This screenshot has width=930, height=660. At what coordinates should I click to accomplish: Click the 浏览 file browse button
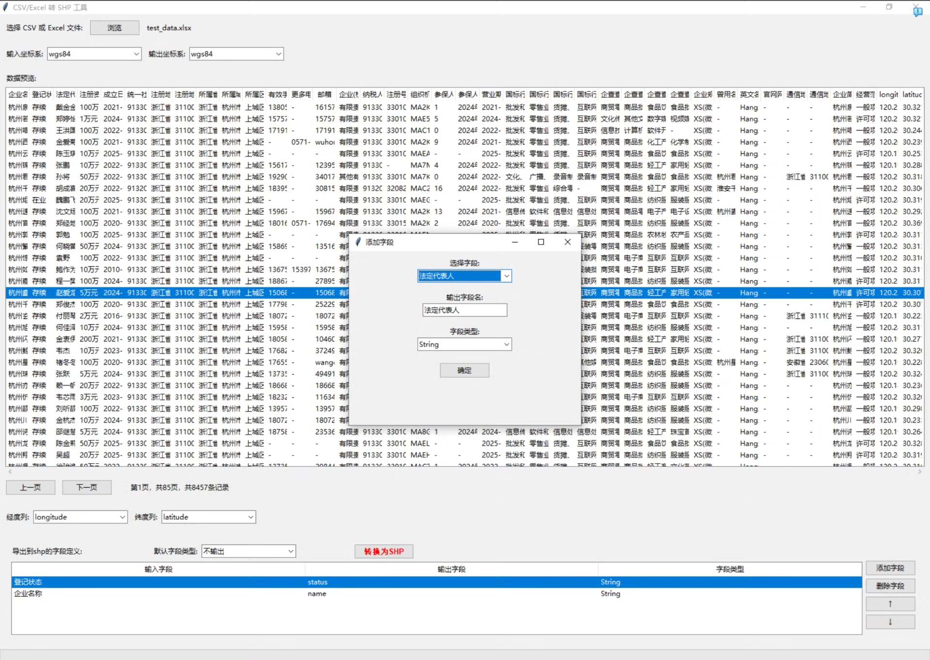[114, 28]
